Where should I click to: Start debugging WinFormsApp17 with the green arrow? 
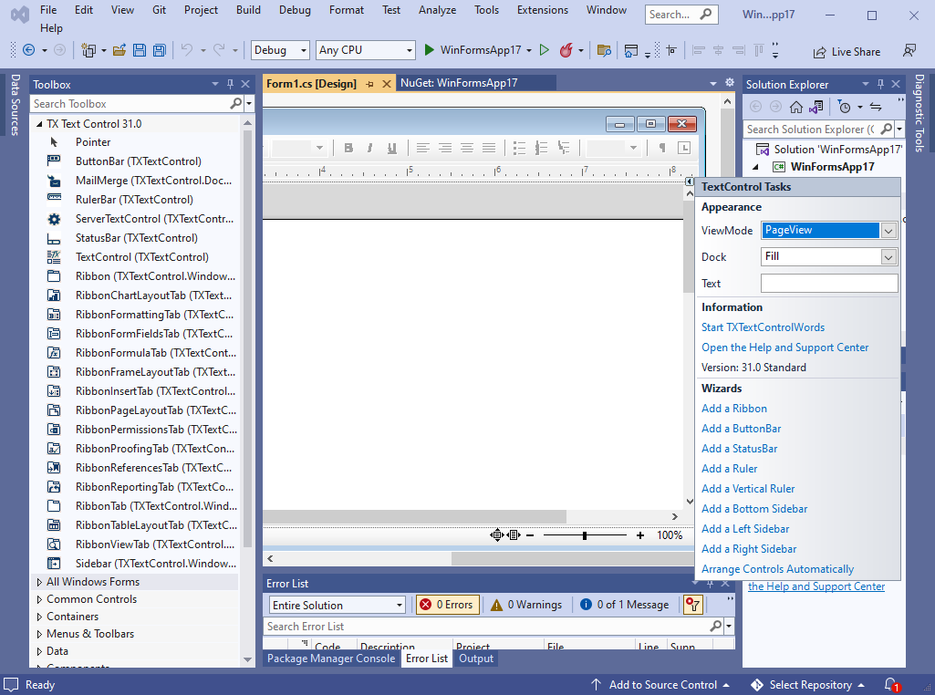[544, 49]
